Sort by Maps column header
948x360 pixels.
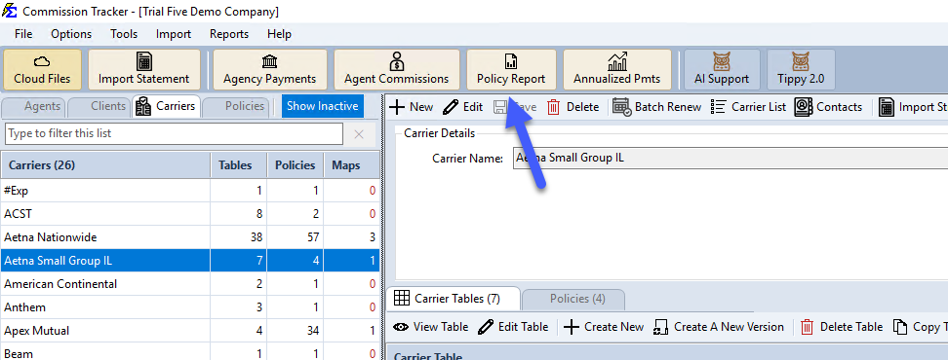[x=351, y=165]
